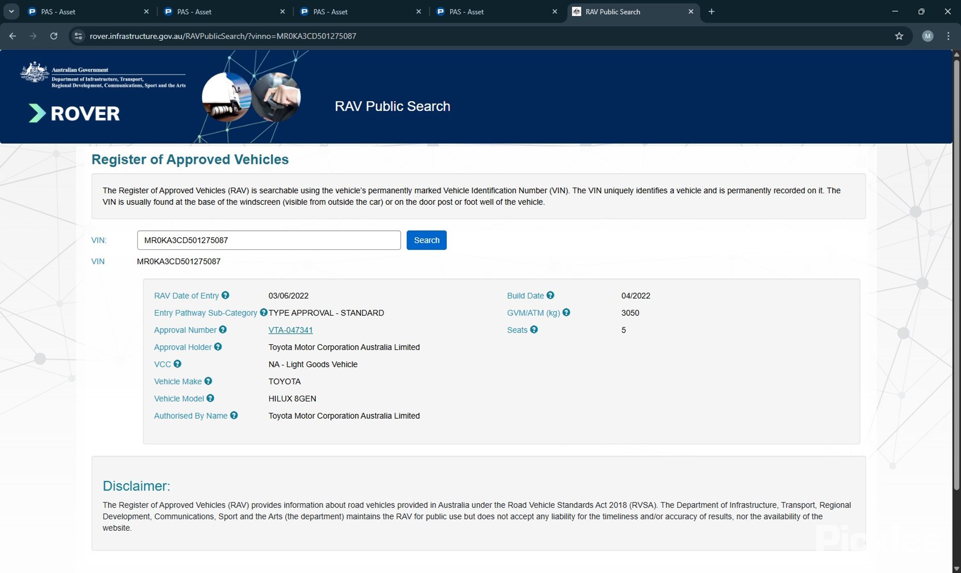Screen dimensions: 961x573
Task: Click the HILUX 8GEN model value
Action: [x=292, y=399]
